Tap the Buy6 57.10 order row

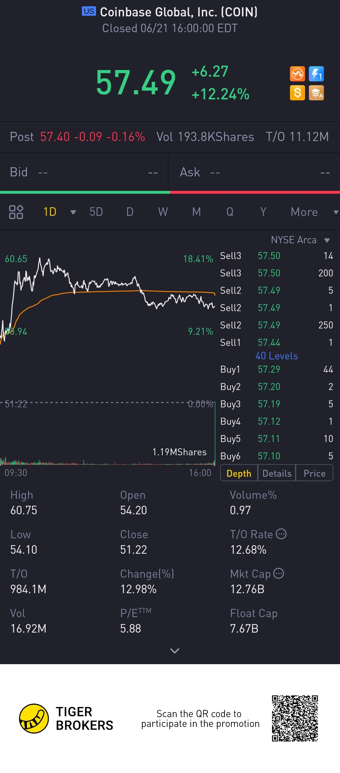pyautogui.click(x=276, y=456)
